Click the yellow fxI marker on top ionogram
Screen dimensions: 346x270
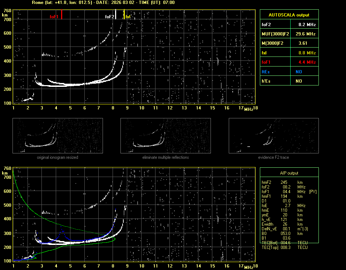tap(124, 15)
